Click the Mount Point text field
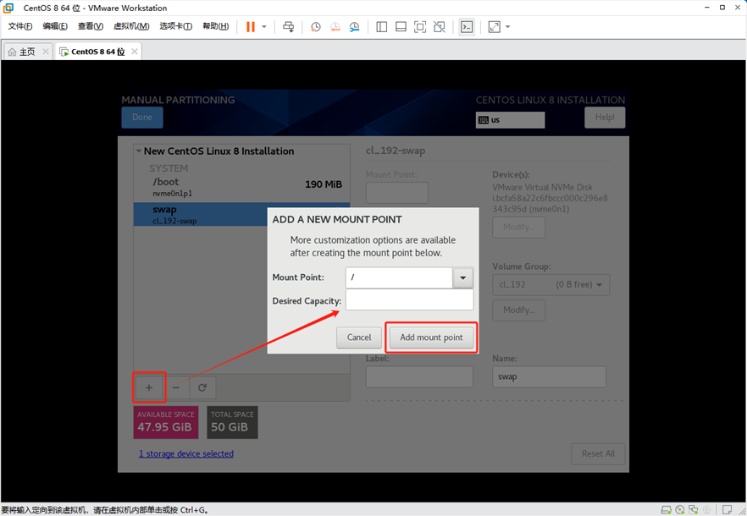 [x=399, y=277]
